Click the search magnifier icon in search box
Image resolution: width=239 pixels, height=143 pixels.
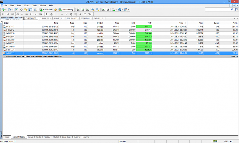click(232, 10)
